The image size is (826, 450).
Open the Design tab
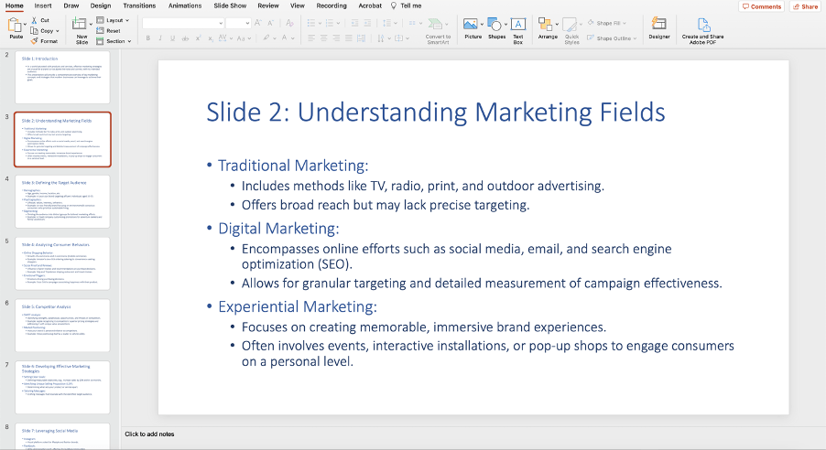click(100, 5)
